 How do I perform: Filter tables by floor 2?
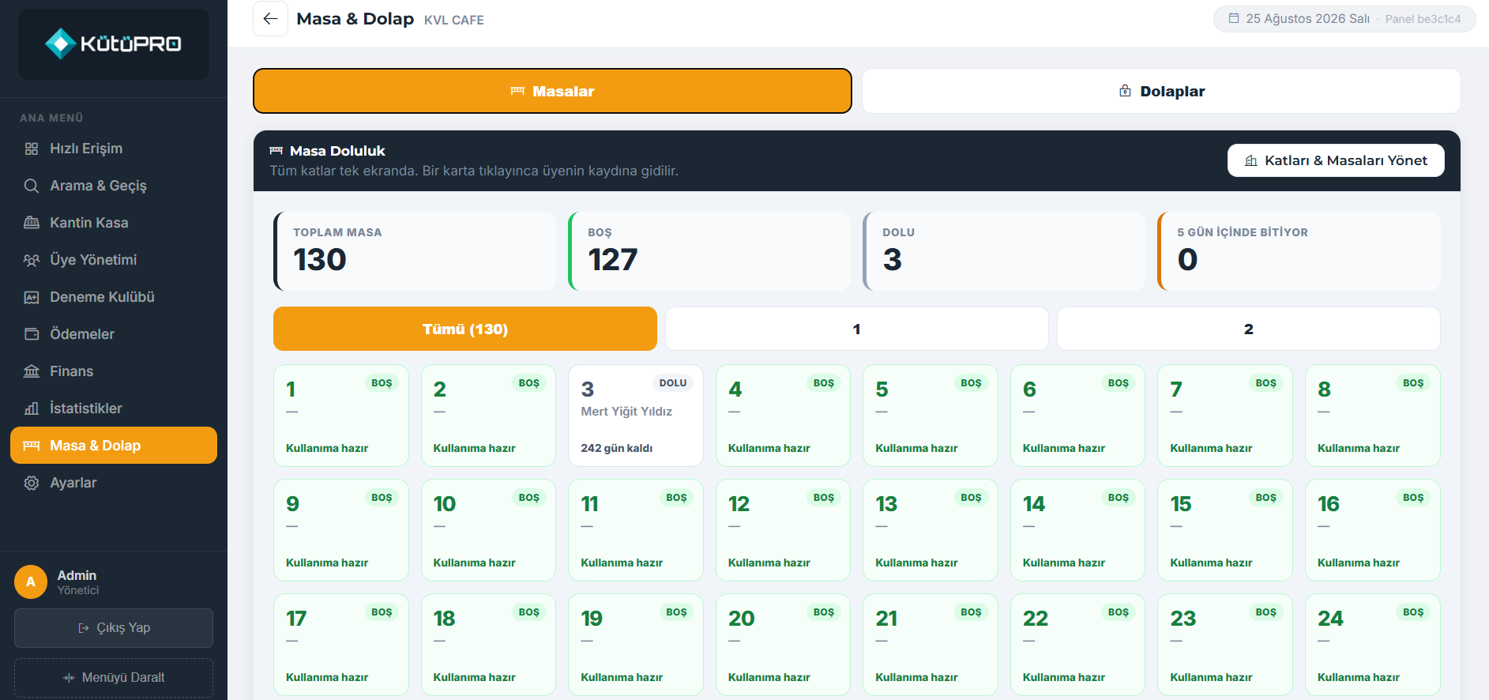pos(1249,329)
